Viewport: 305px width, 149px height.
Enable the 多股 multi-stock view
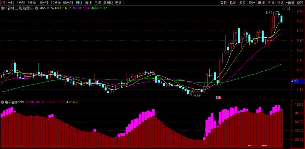click(242, 3)
